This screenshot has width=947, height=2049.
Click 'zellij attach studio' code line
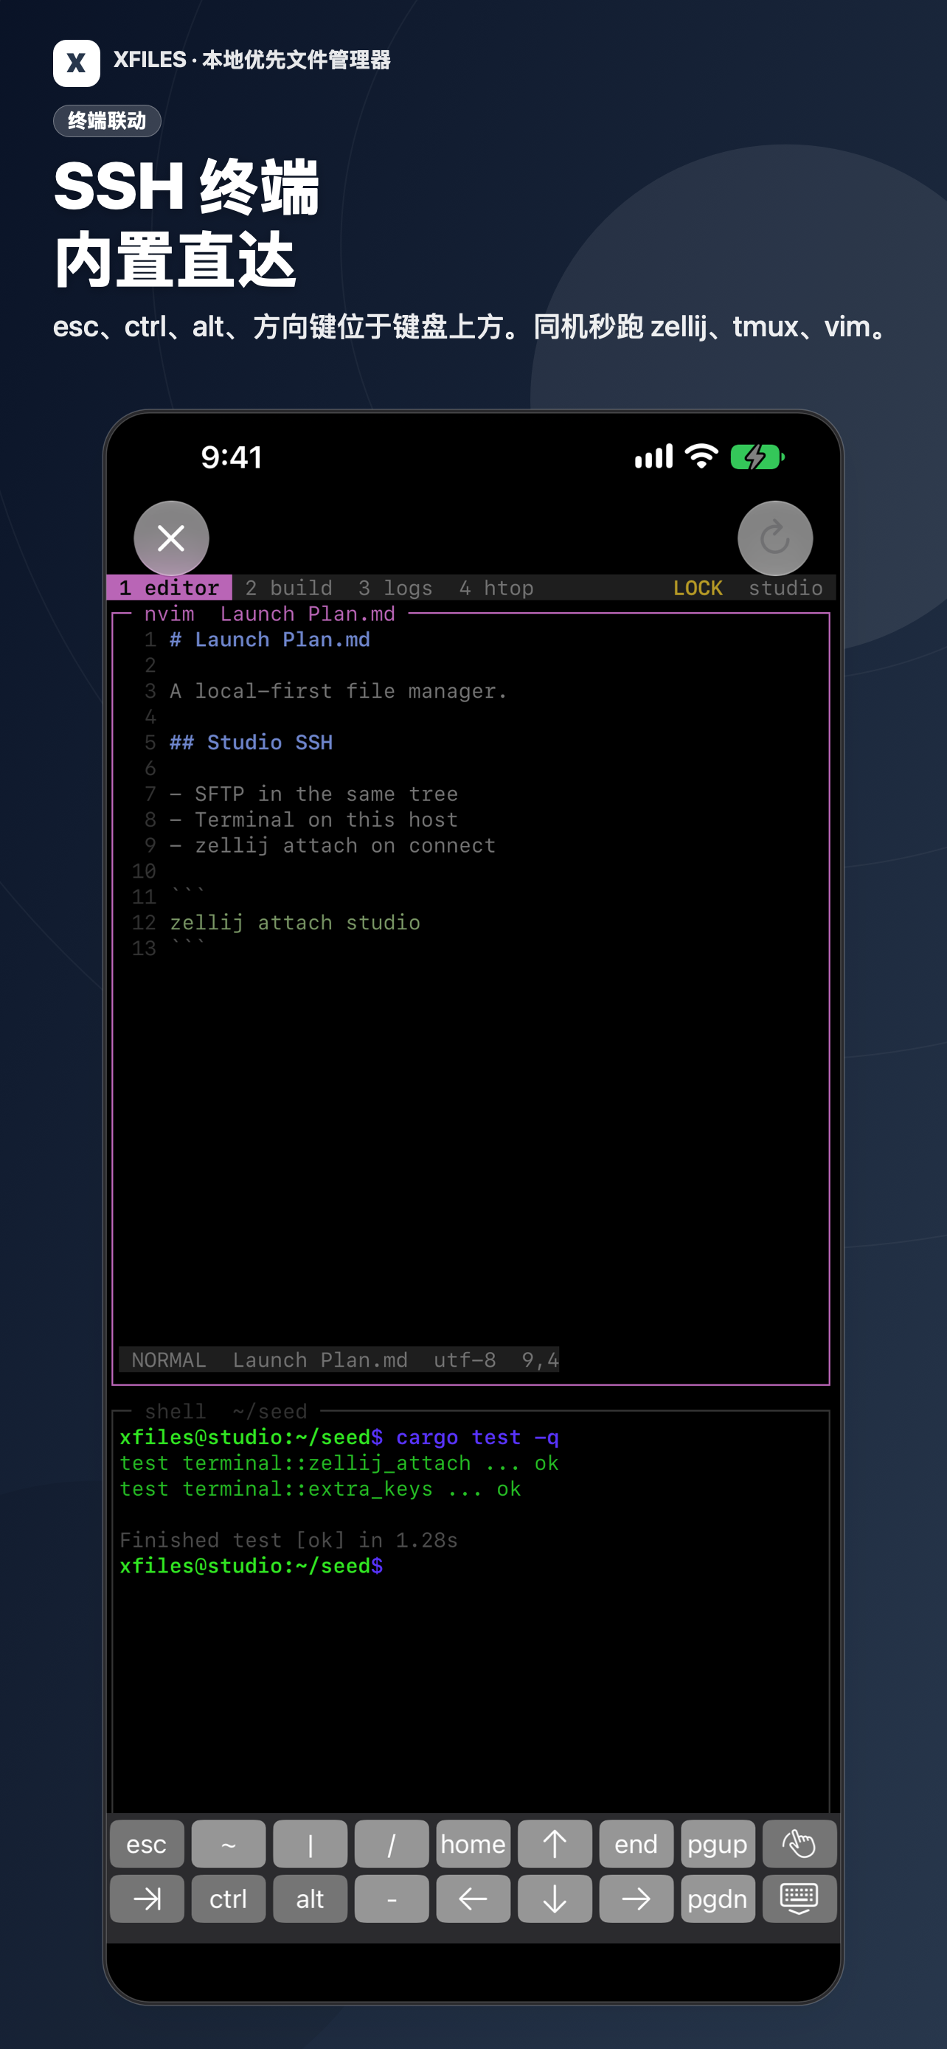point(295,923)
